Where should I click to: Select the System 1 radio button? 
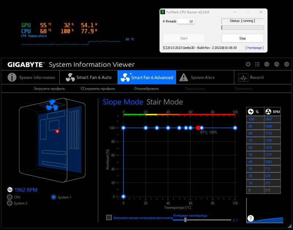53,197
